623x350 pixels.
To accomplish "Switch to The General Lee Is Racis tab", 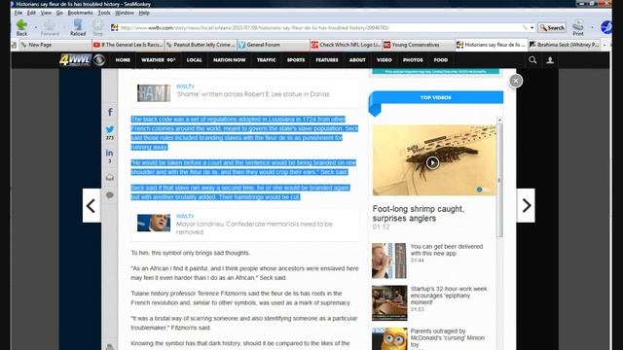I will point(128,45).
